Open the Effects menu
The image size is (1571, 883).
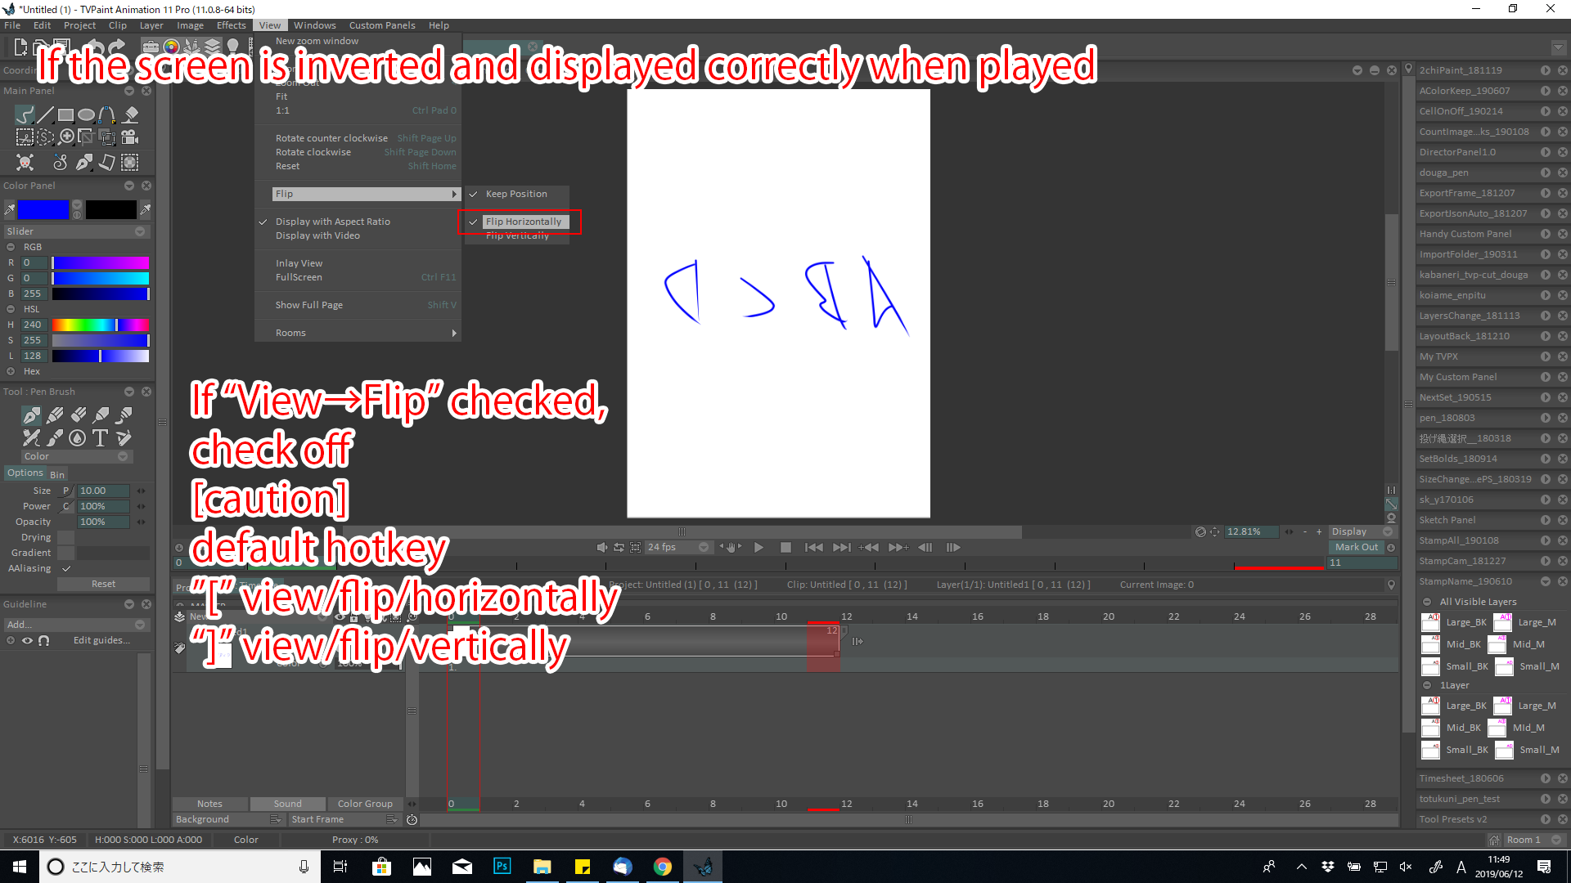click(x=231, y=25)
